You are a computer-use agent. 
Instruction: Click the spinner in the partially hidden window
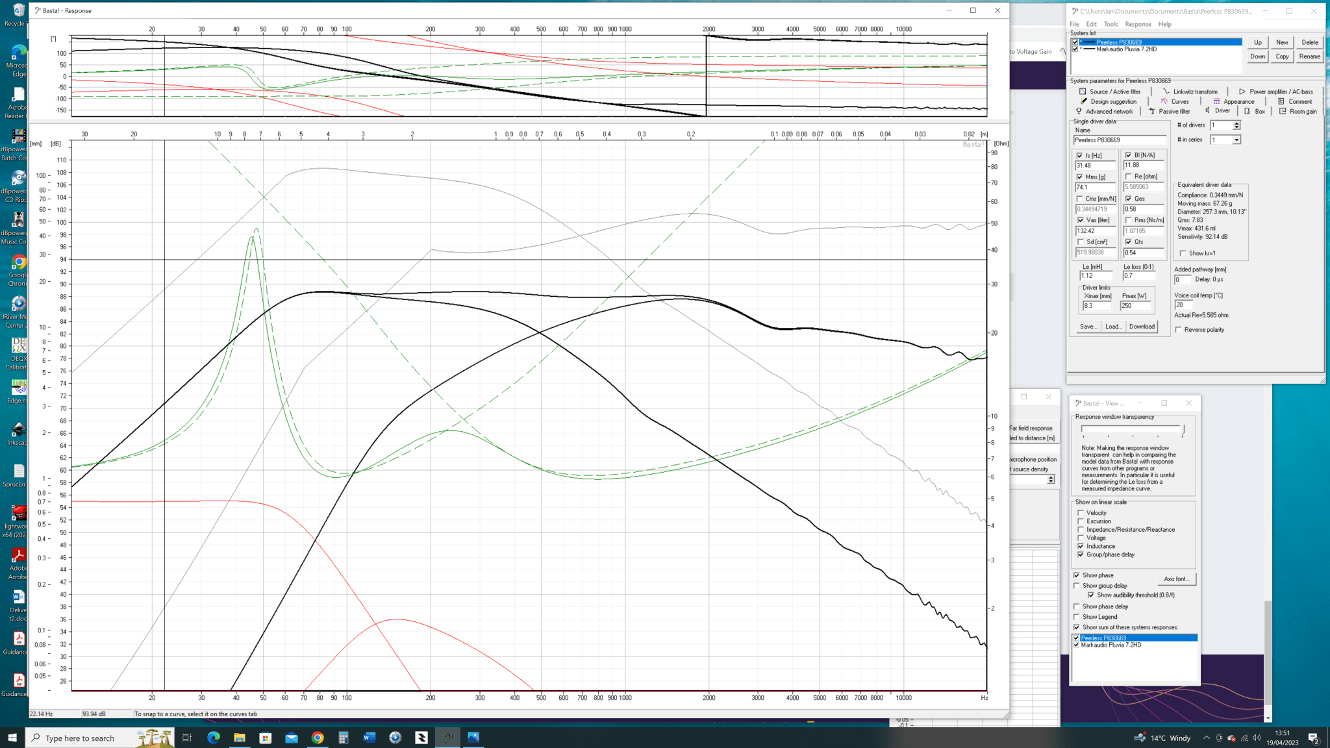click(1051, 479)
